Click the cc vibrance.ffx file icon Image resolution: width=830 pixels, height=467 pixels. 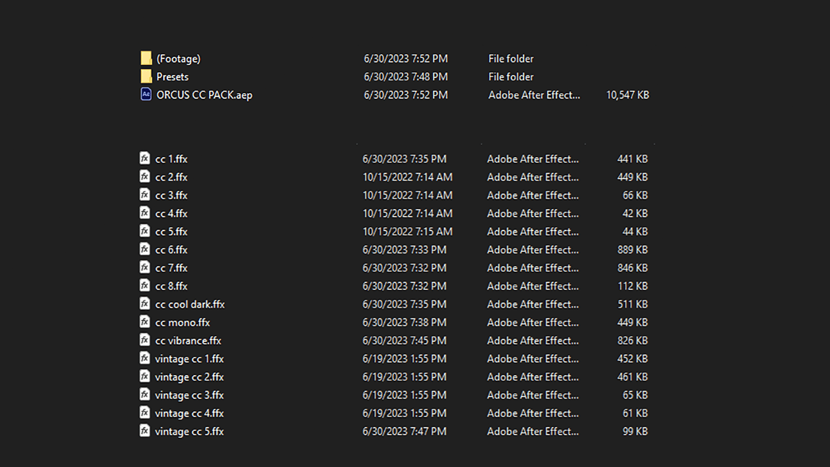click(145, 340)
